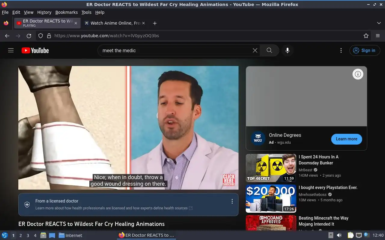The width and height of the screenshot is (385, 240).
Task: Click the magnifier search button
Action: click(269, 50)
